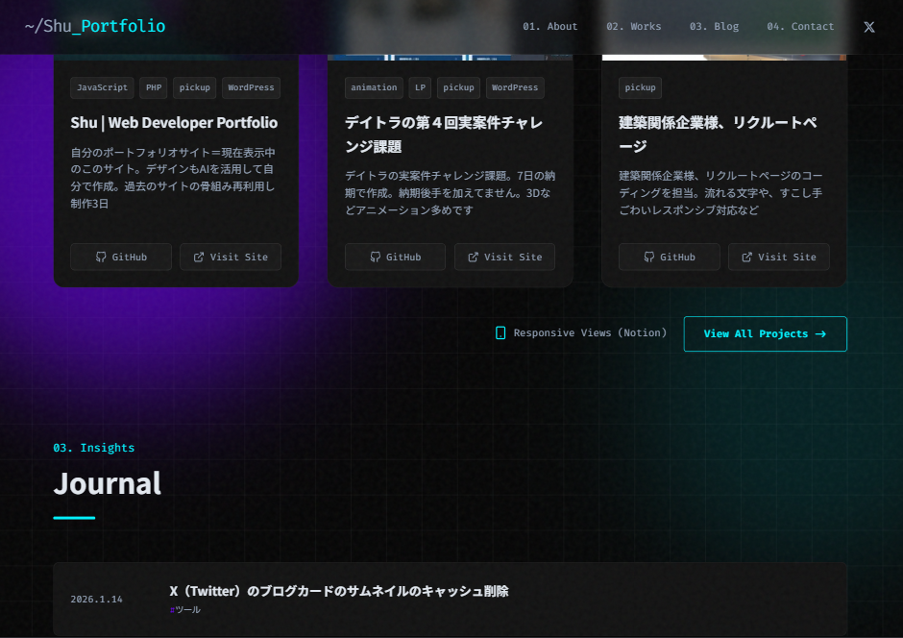Click the arrow icon inside View All Projects
The image size is (903, 638).
(x=819, y=333)
